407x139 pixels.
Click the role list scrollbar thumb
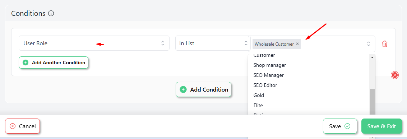[x=372, y=102]
